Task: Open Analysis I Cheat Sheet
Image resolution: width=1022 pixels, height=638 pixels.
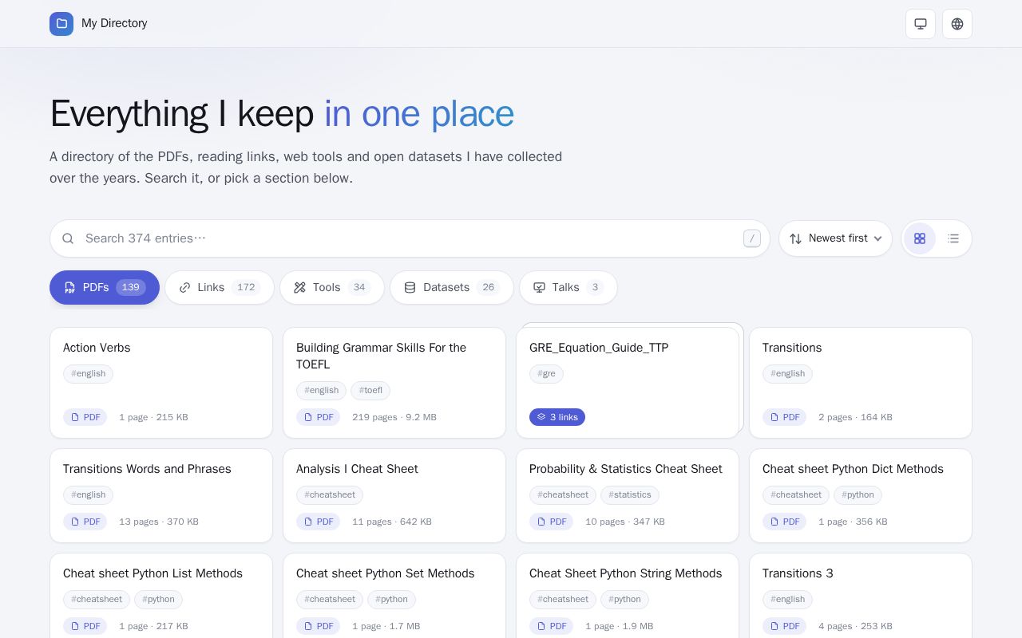Action: click(x=394, y=495)
